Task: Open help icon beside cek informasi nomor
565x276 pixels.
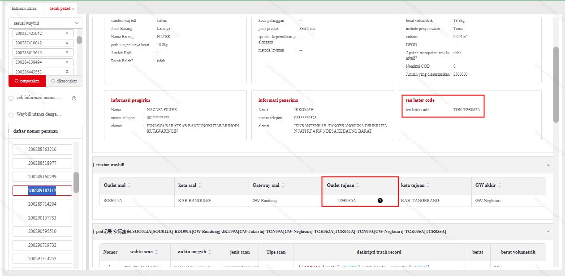Action: tap(74, 98)
